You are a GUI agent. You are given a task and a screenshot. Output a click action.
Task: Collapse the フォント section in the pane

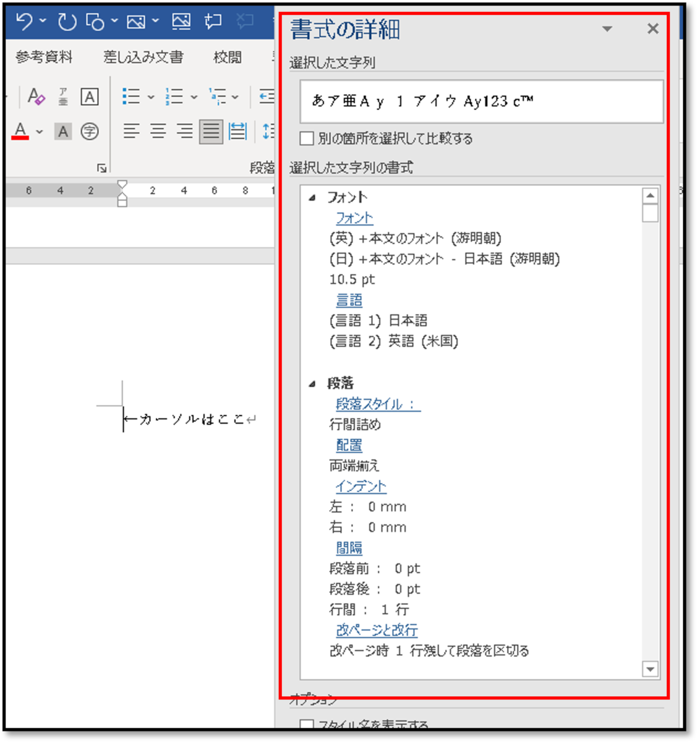coord(313,197)
